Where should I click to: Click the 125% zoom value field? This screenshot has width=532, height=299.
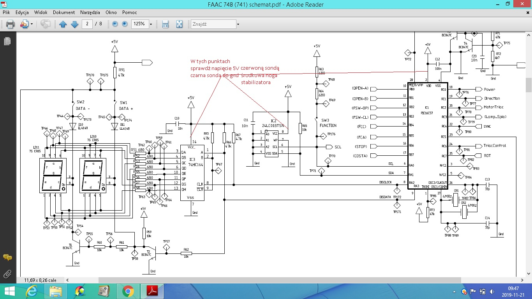point(139,24)
